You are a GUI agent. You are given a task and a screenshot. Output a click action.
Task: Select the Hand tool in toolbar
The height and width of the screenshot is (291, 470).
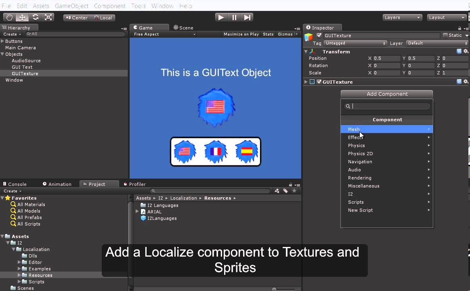tap(9, 17)
